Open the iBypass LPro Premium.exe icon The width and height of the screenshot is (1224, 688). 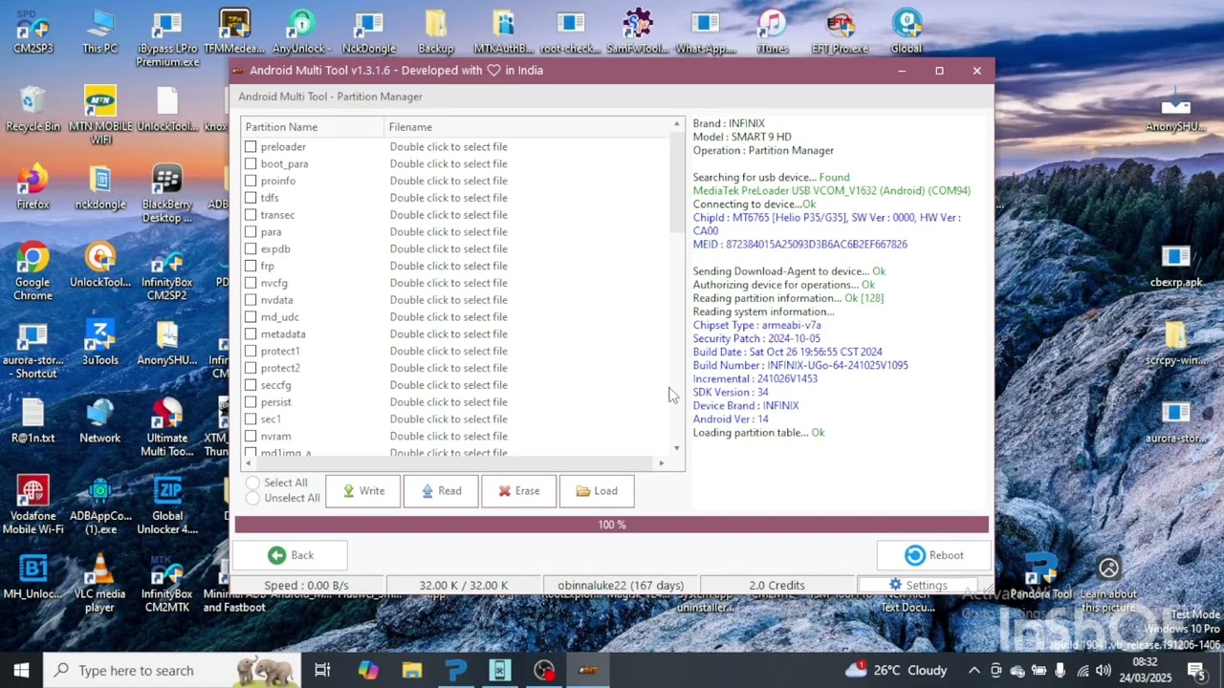tap(167, 38)
